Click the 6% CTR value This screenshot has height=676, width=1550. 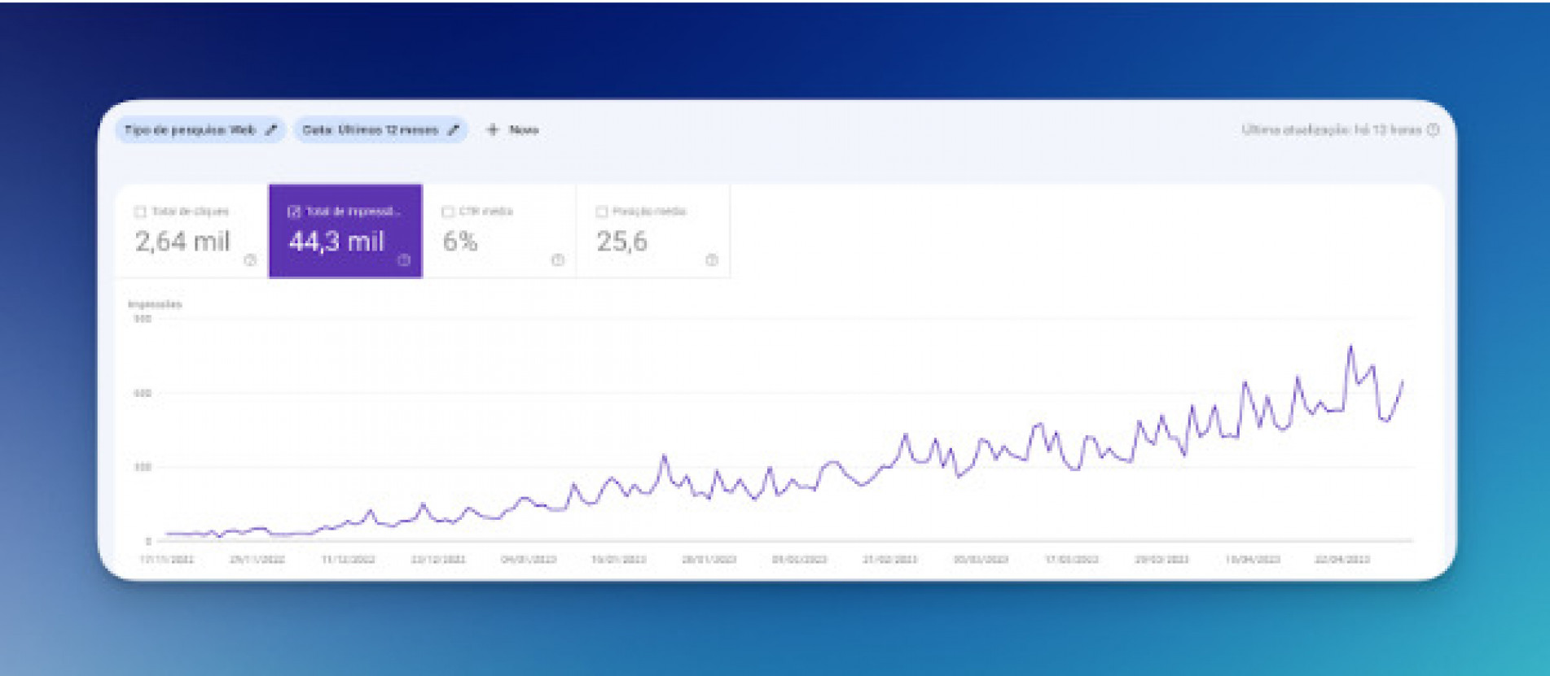tap(460, 242)
